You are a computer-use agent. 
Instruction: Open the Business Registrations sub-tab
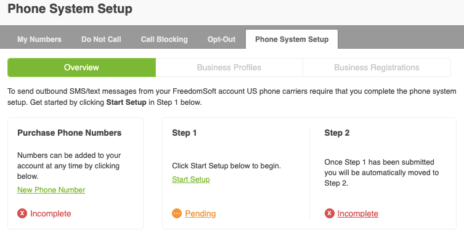click(x=376, y=67)
